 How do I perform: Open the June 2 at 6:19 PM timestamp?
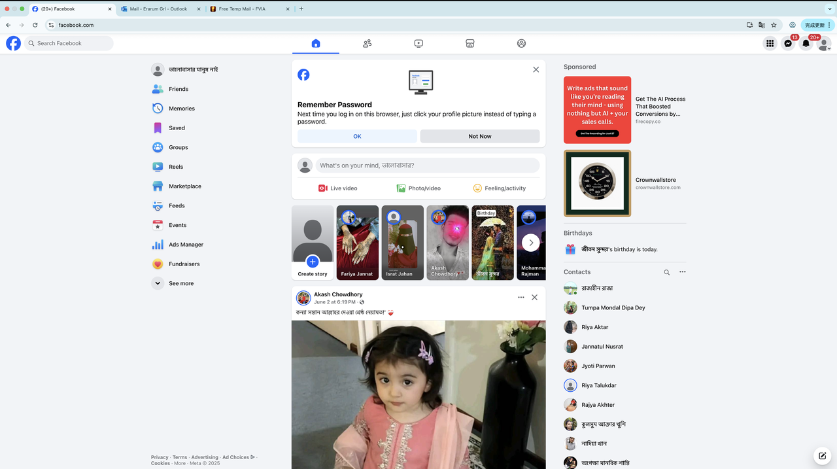point(335,302)
